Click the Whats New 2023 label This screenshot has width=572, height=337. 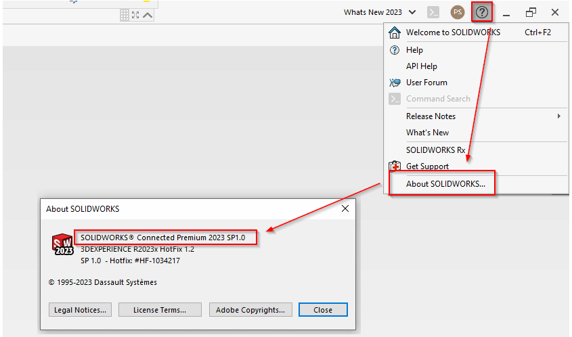372,12
